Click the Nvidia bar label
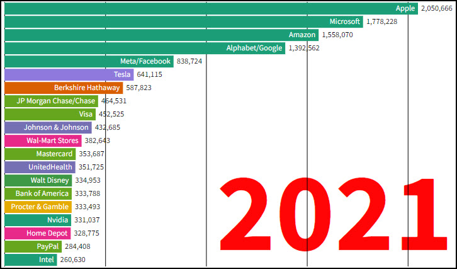The width and height of the screenshot is (457, 269). [x=58, y=220]
